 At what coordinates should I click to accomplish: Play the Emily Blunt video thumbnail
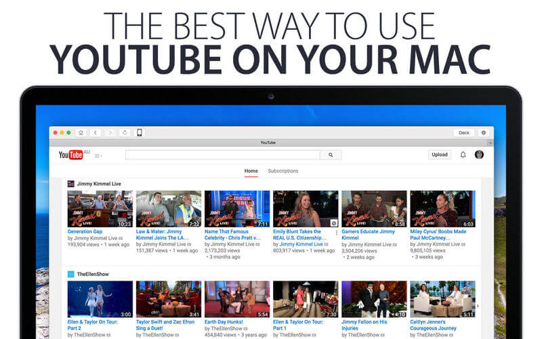coord(306,209)
